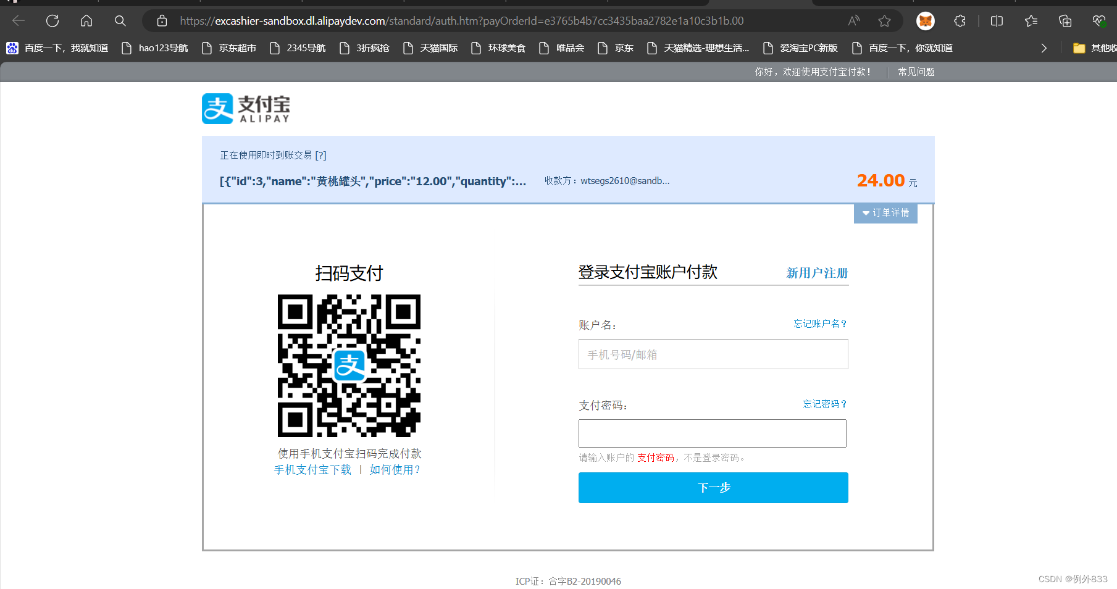This screenshot has width=1117, height=589.
Task: Click the 手机支付宝下载 link
Action: (312, 470)
